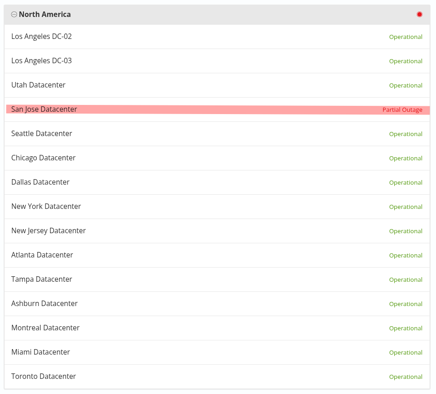Open New Jersey Datacenter entry

(x=49, y=231)
